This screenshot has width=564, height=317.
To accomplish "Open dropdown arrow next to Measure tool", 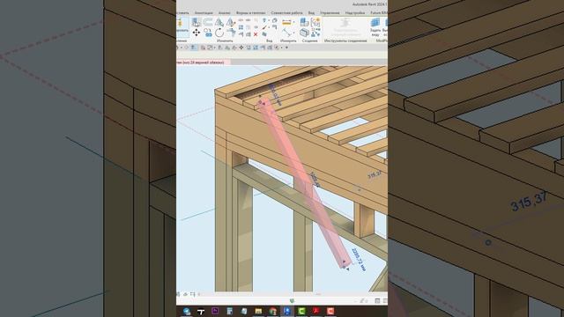I will click(x=293, y=21).
